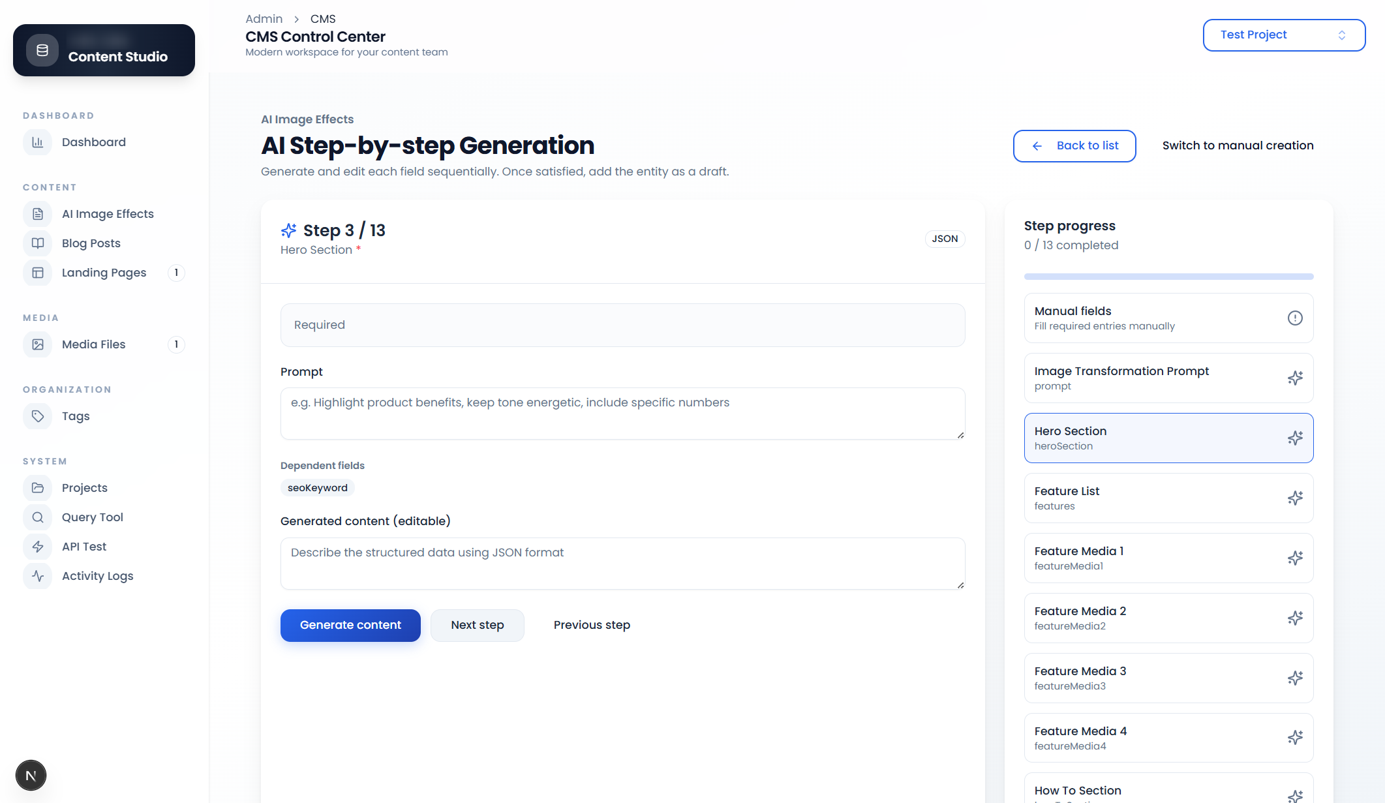Viewport: 1385px width, 803px height.
Task: Click the Blog Posts book icon
Action: click(38, 243)
